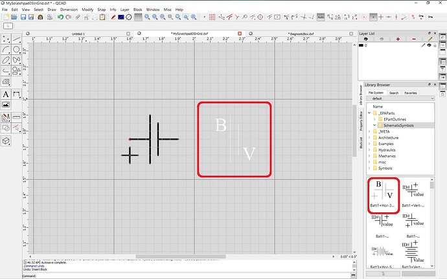Toggle lock on layer 0
The height and width of the screenshot is (279, 447).
(x=435, y=45)
